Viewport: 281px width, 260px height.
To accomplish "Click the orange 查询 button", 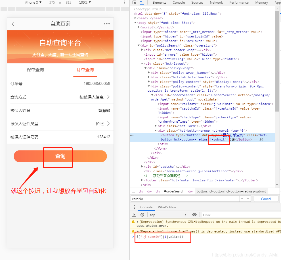I will (x=60, y=156).
